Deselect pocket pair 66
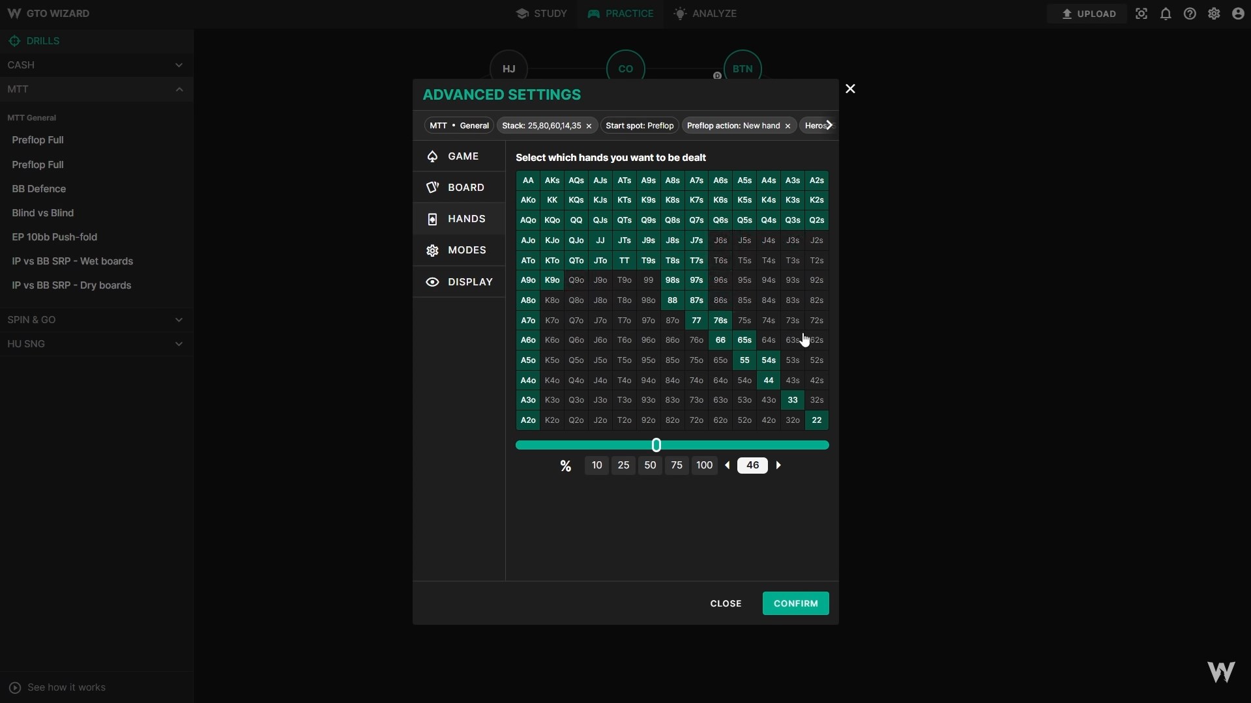1251x703 pixels. pos(720,339)
